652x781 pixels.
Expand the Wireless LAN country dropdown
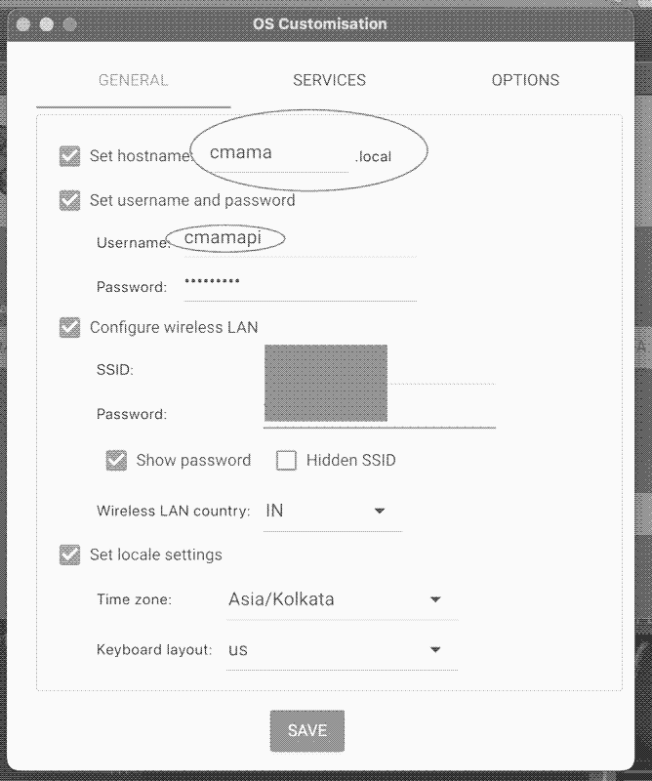pos(332,511)
